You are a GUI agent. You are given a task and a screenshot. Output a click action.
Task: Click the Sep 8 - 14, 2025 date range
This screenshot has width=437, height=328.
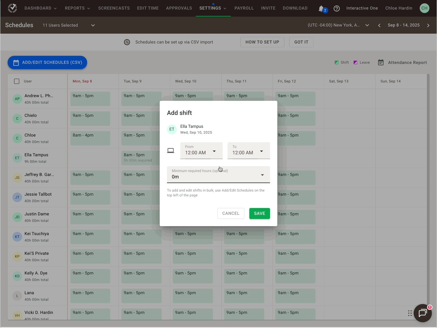404,25
